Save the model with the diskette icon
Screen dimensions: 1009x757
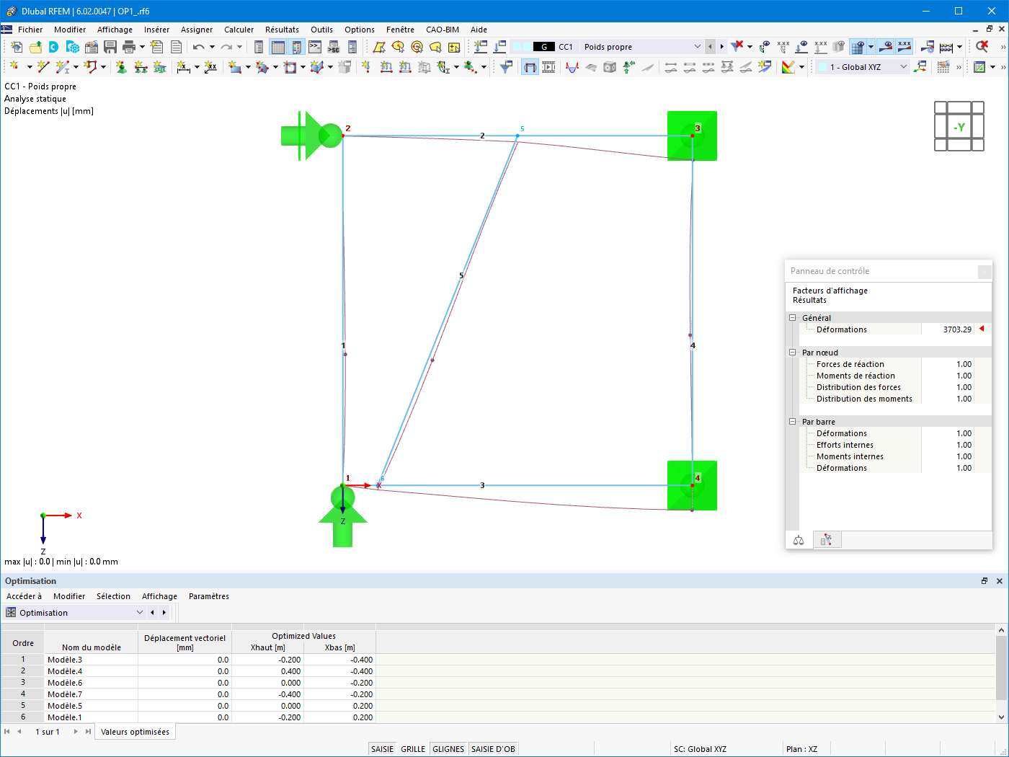pyautogui.click(x=110, y=47)
